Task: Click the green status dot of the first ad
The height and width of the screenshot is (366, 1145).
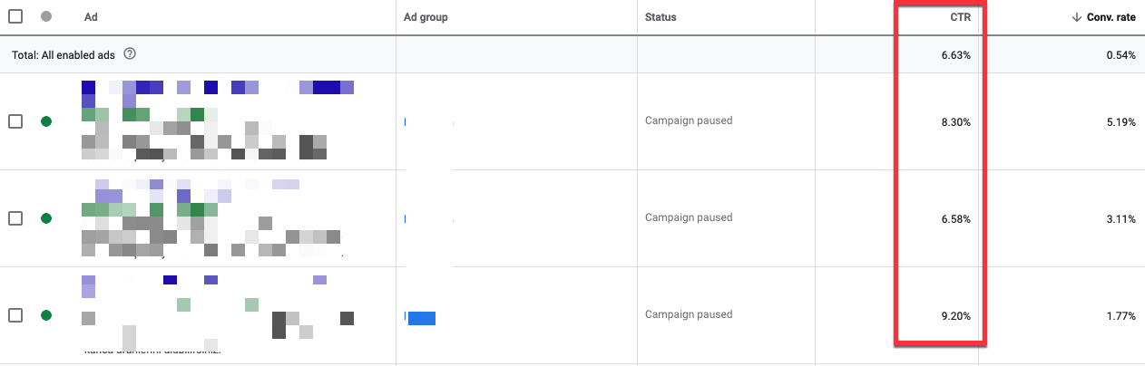Action: click(46, 120)
